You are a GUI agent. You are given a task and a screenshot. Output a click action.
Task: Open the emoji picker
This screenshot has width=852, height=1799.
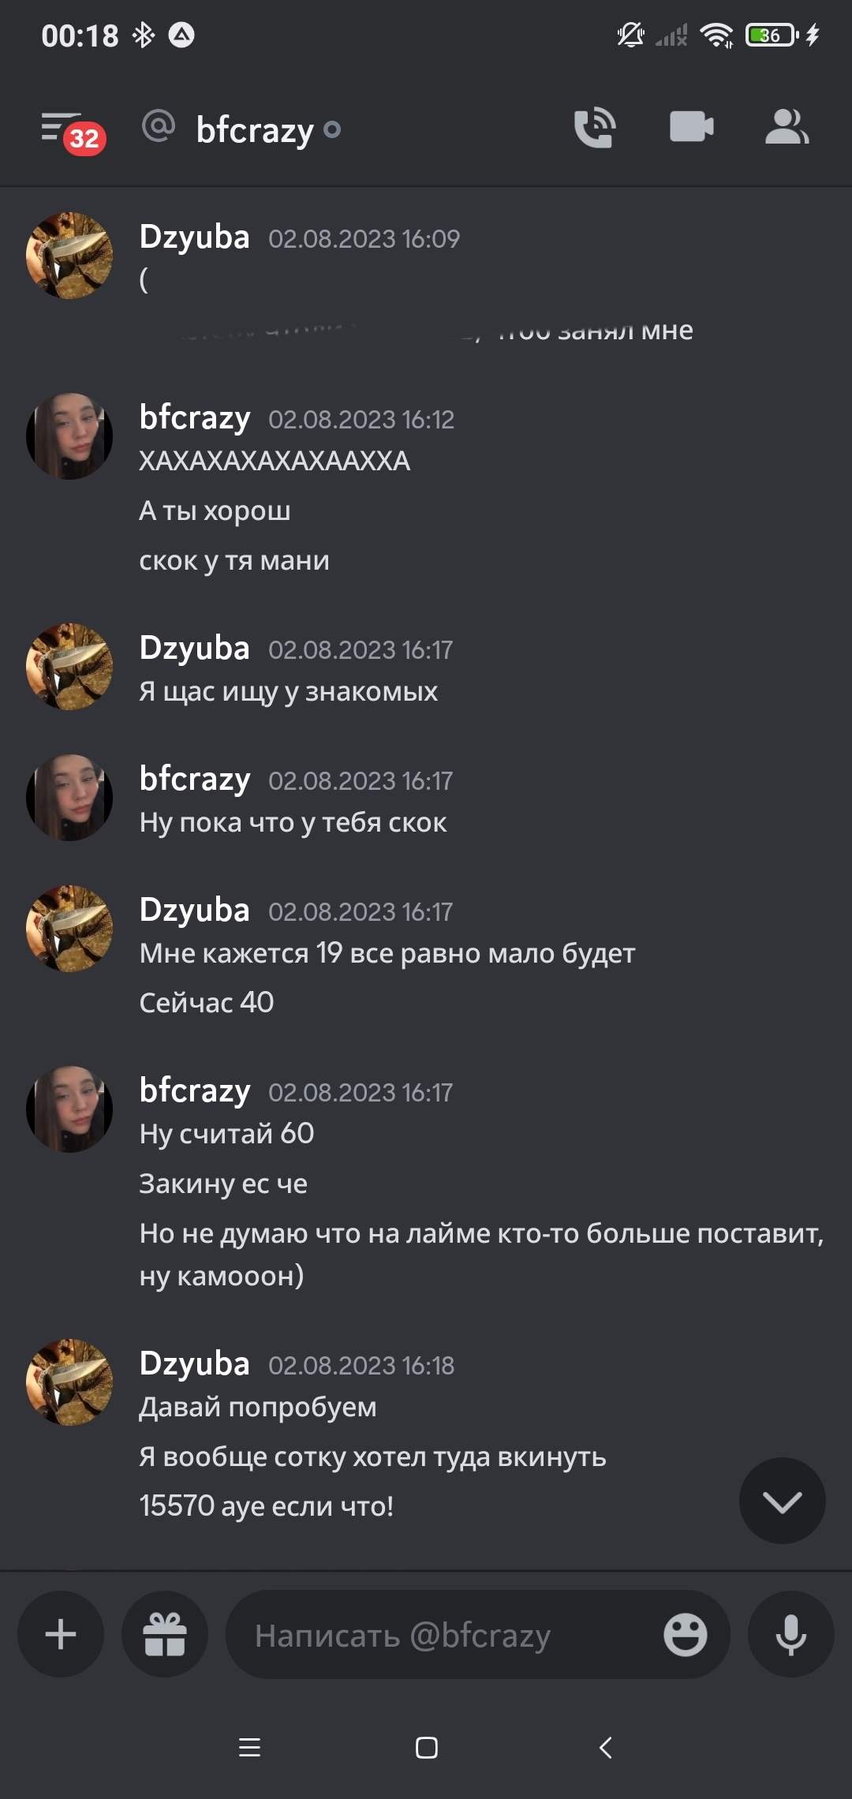(x=685, y=1634)
